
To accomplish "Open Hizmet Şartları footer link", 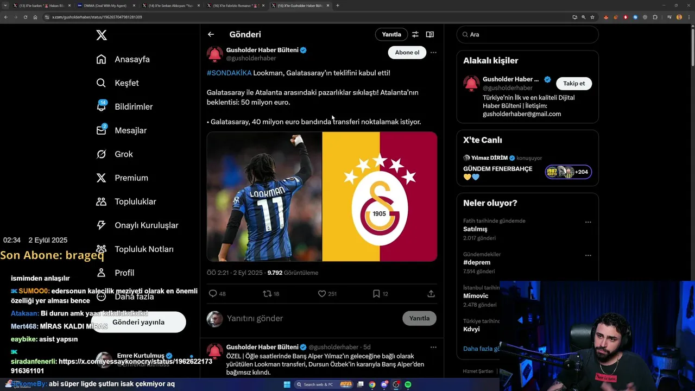I will click(x=478, y=371).
